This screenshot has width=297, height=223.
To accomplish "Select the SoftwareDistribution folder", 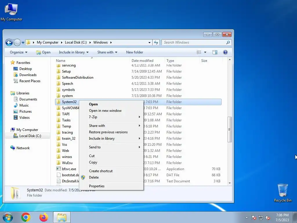I will (x=78, y=78).
